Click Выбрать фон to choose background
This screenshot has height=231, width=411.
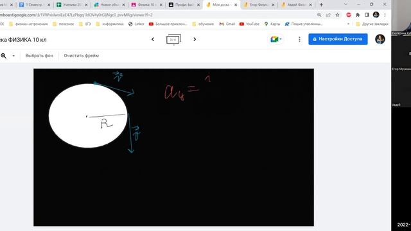[x=39, y=56]
